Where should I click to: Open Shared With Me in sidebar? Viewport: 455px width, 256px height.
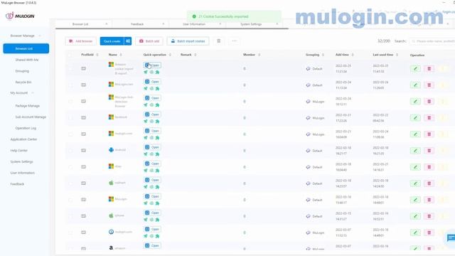[27, 60]
